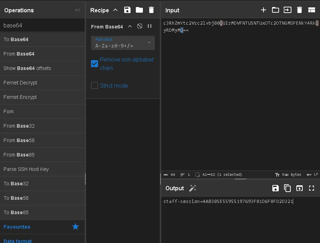Focus the operations search field containing base64
This screenshot has width=320, height=243.
click(x=42, y=25)
